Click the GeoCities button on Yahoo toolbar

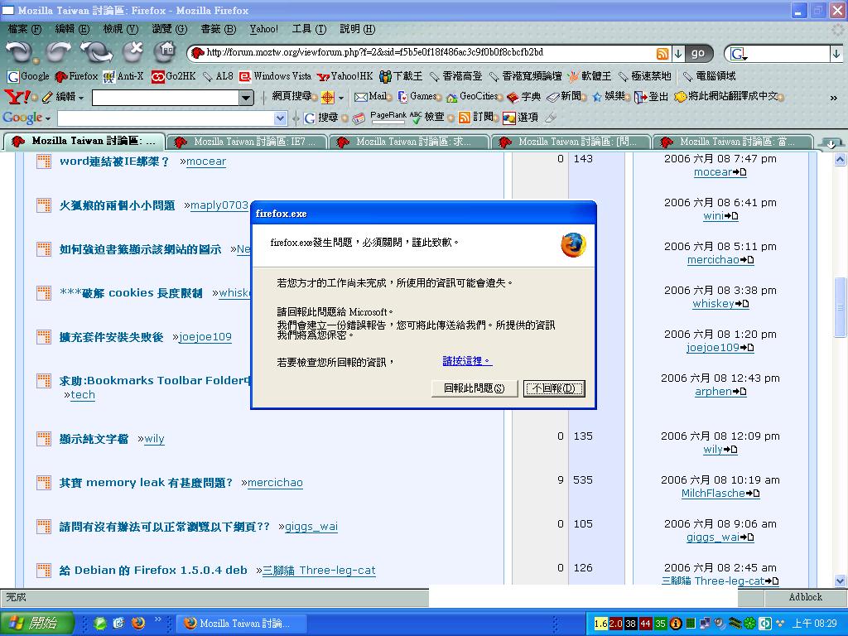[471, 97]
